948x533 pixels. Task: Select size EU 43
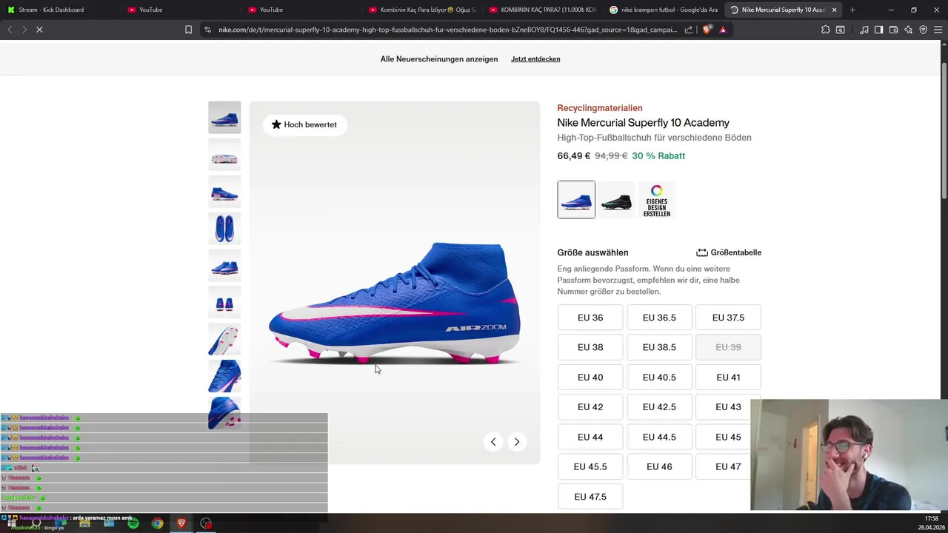(728, 407)
